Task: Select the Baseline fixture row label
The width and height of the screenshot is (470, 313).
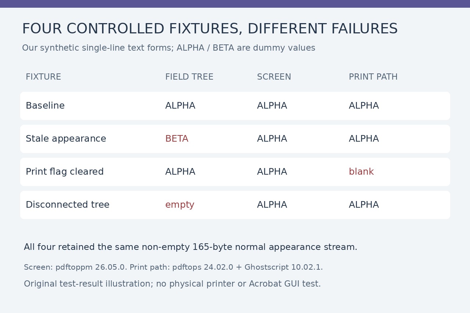Action: pos(45,106)
